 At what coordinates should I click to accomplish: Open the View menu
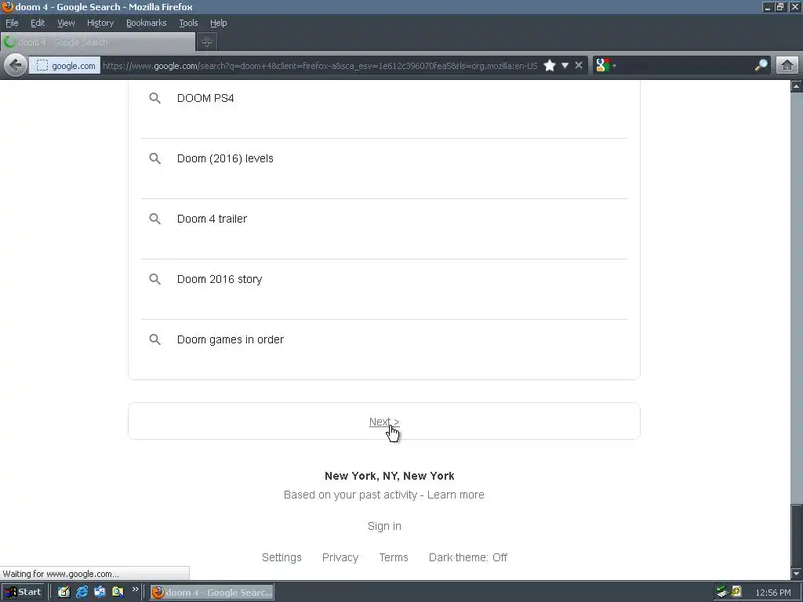pyautogui.click(x=66, y=23)
